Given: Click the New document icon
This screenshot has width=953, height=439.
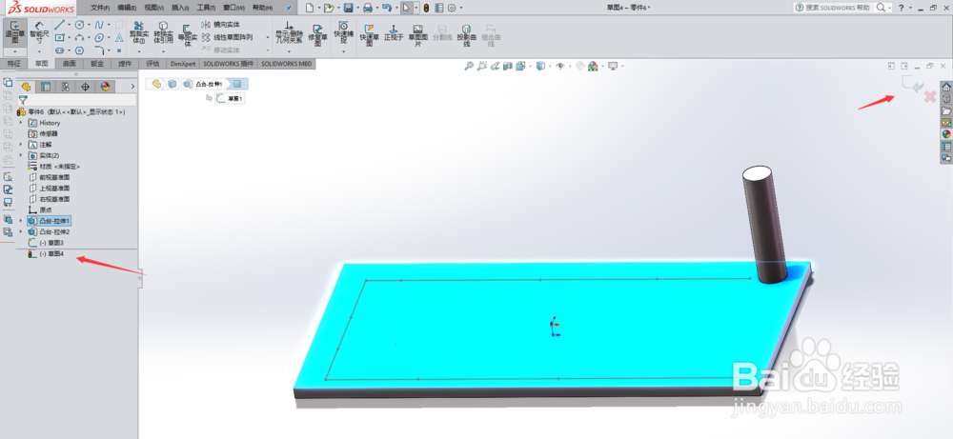Looking at the screenshot, I should pyautogui.click(x=310, y=8).
